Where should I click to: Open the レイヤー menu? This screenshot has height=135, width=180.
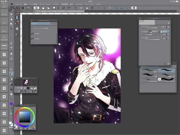(x=56, y=4)
